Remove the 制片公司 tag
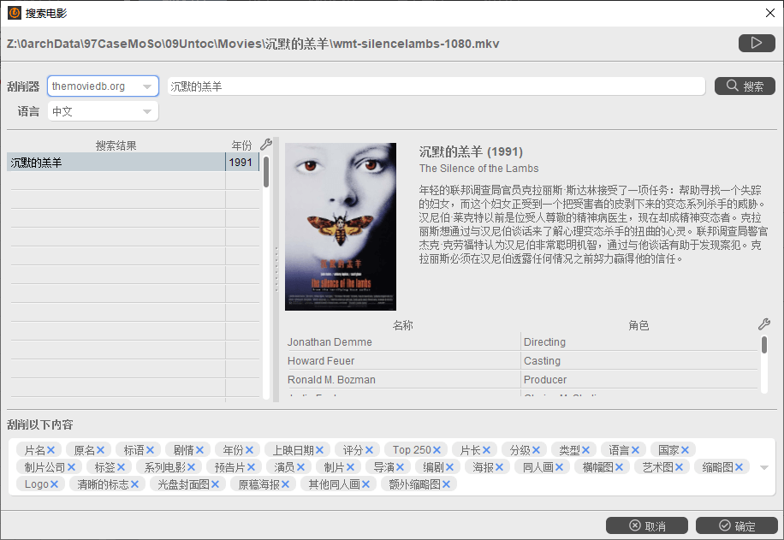784x540 pixels. pos(71,467)
